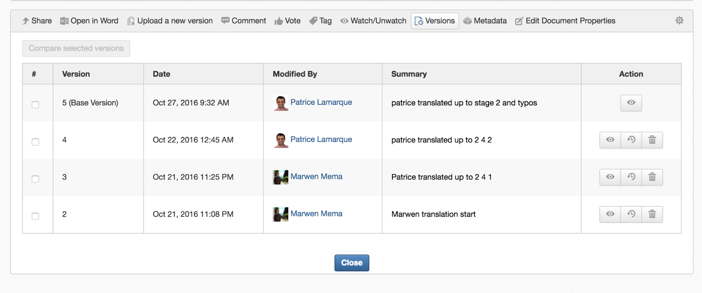This screenshot has width=702, height=293.
Task: Open Metadata from the toolbar
Action: (x=485, y=21)
